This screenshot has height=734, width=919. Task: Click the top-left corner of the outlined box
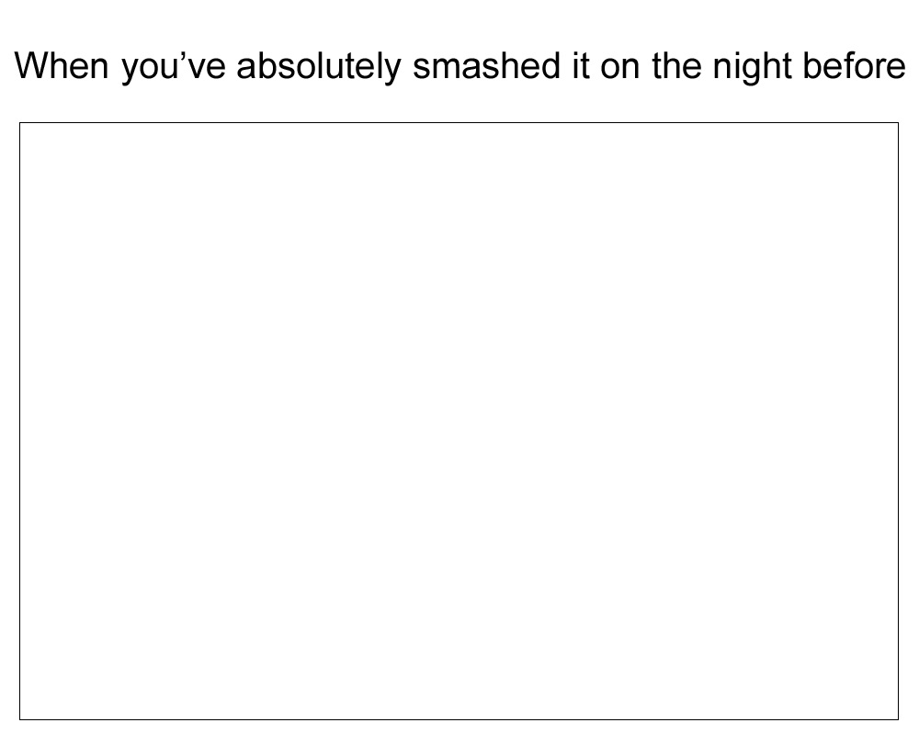coord(20,123)
